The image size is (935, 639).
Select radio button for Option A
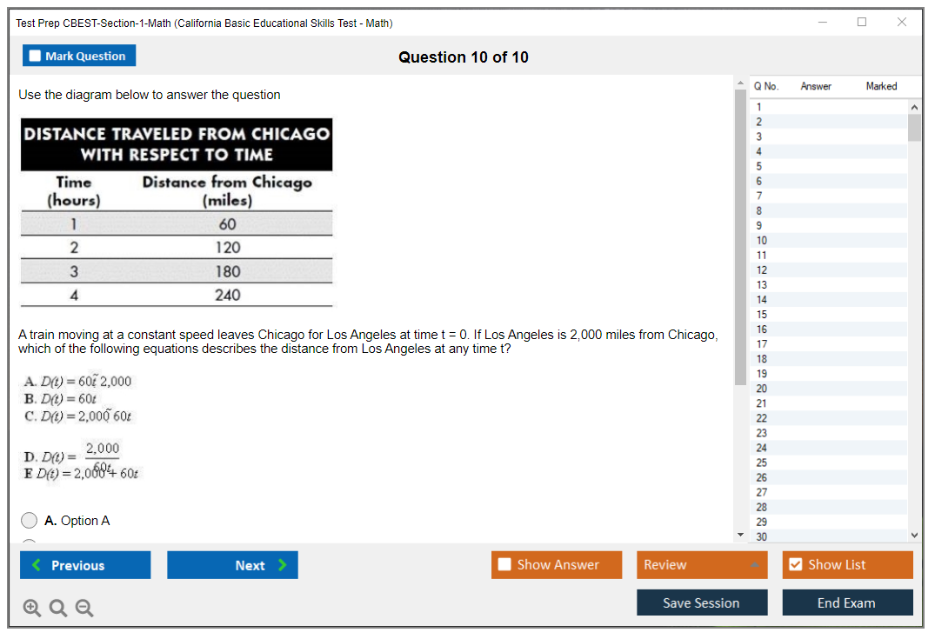30,521
